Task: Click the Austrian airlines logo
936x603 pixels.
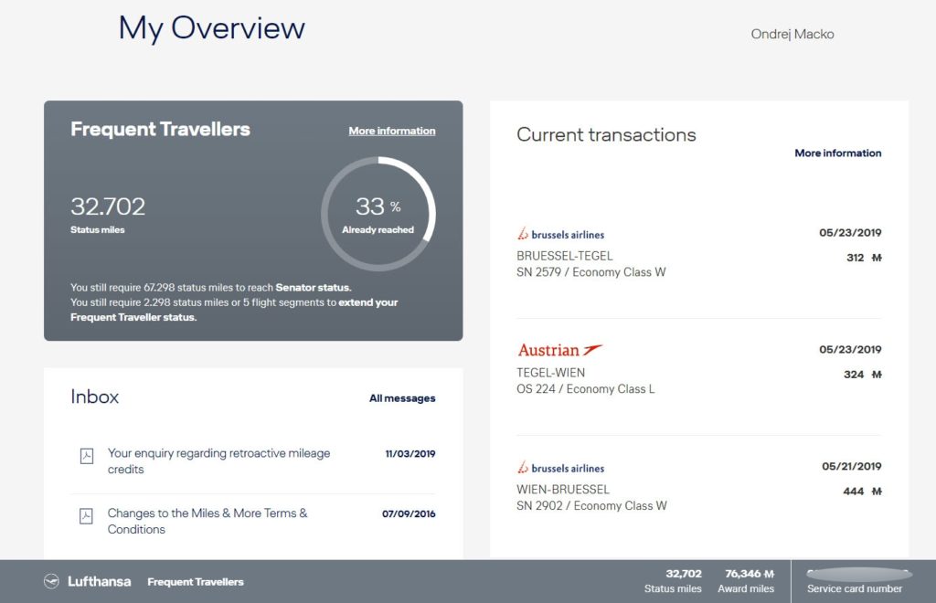Action: [559, 350]
